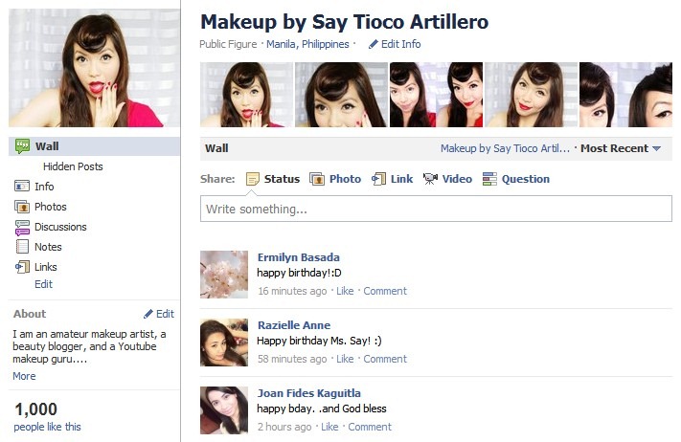Click Ermilyn Basada's cherry blossom avatar
681x442 pixels.
[224, 275]
